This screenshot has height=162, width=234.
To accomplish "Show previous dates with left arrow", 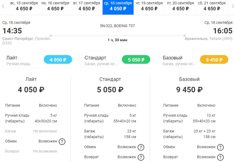I will click(x=3, y=6).
